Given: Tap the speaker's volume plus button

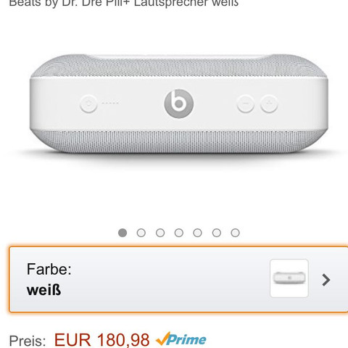Looking at the screenshot, I should click(x=269, y=104).
